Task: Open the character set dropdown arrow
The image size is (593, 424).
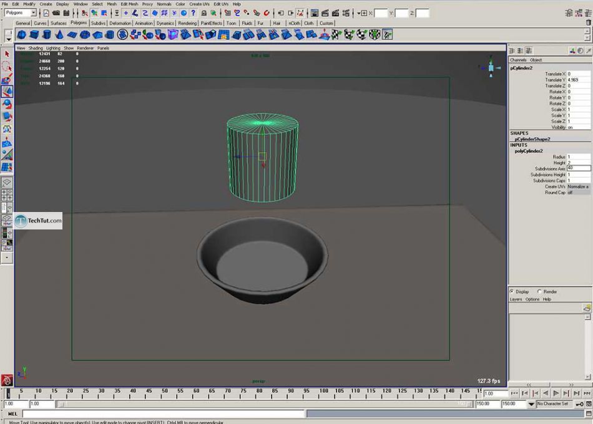Action: tap(531, 404)
